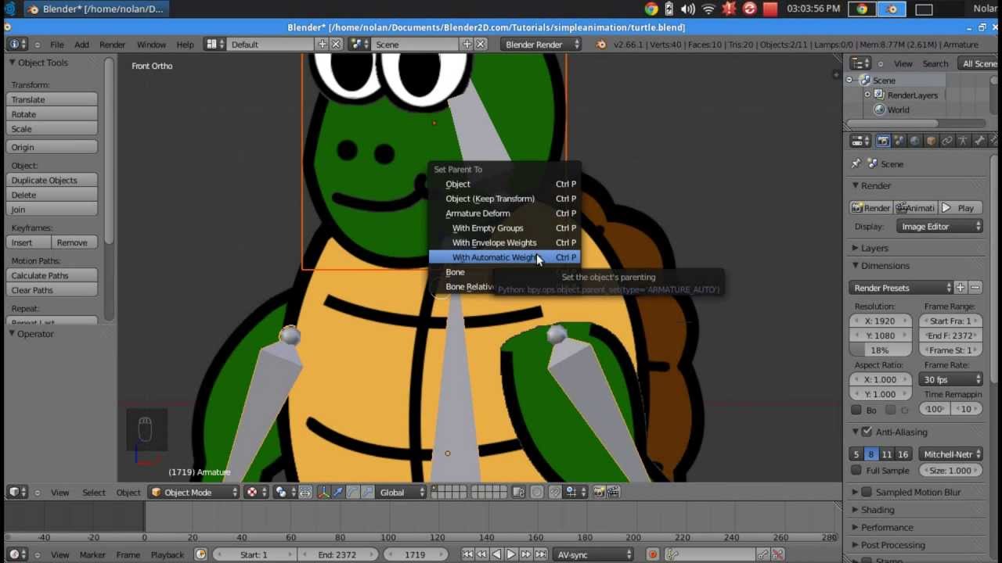
Task: Choose With Envelope Weights menu entry
Action: point(504,242)
